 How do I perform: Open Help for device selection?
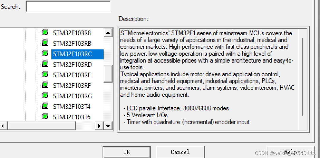coord(291,152)
